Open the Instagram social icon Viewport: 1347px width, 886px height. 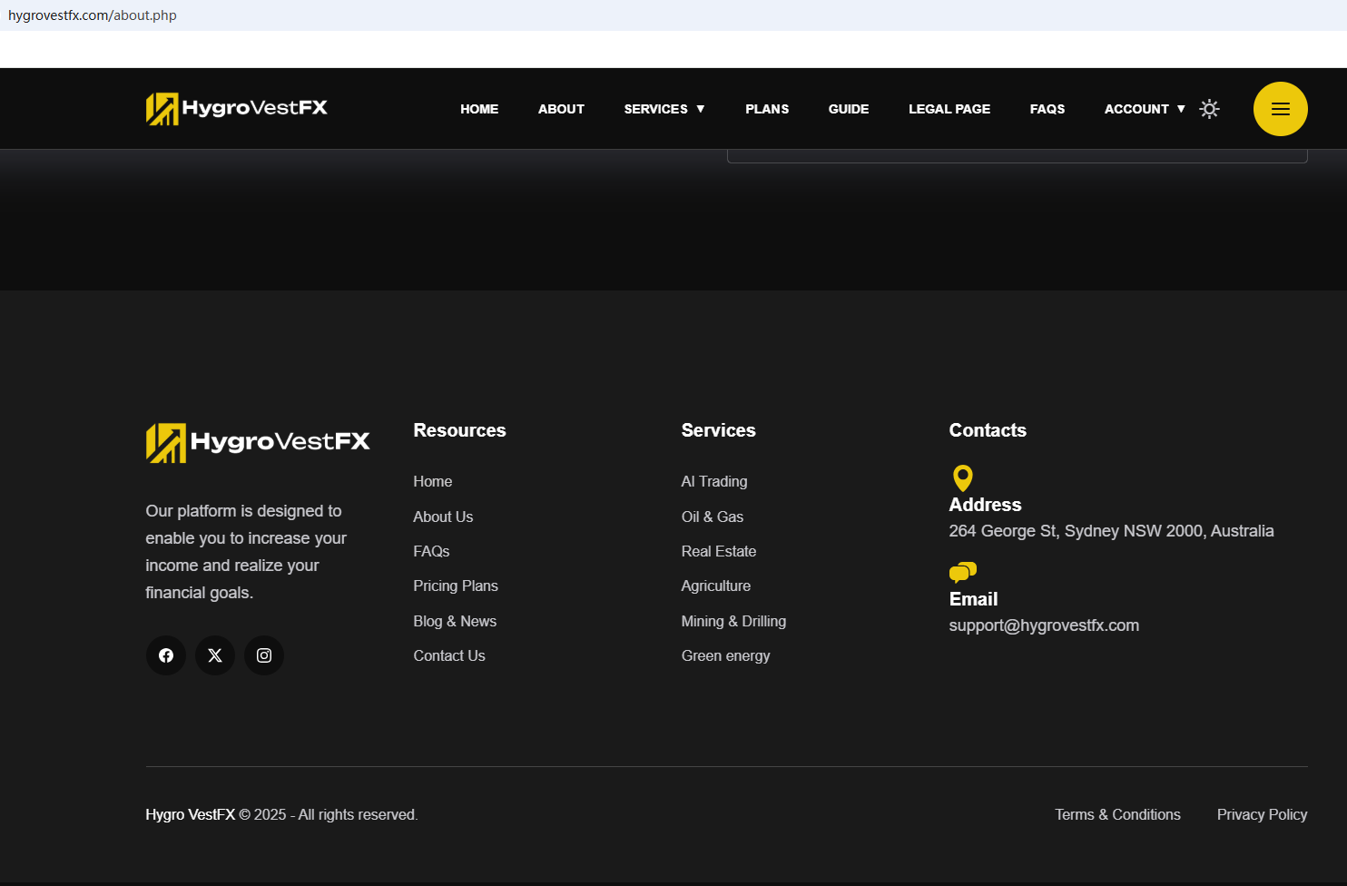tap(264, 655)
